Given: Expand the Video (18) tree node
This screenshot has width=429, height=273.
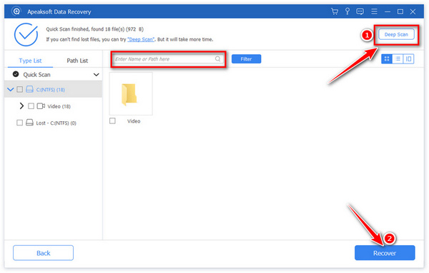Looking at the screenshot, I should 21,105.
